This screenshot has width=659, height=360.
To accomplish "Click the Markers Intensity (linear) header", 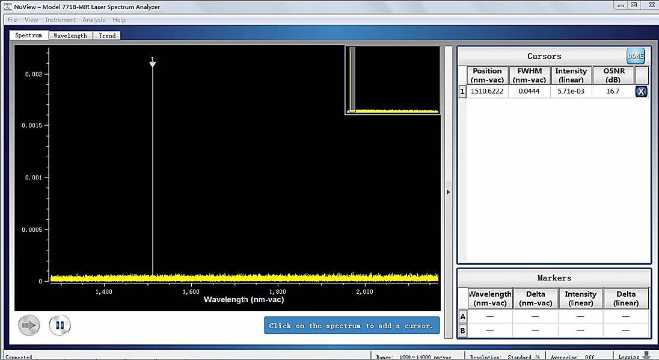I will point(580,299).
